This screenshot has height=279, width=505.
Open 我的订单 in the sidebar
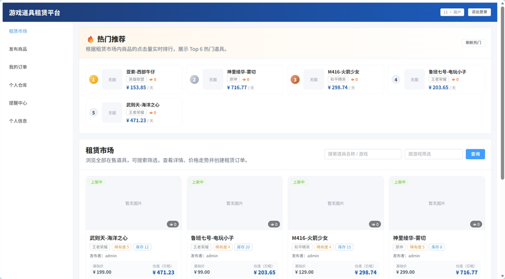coord(18,67)
